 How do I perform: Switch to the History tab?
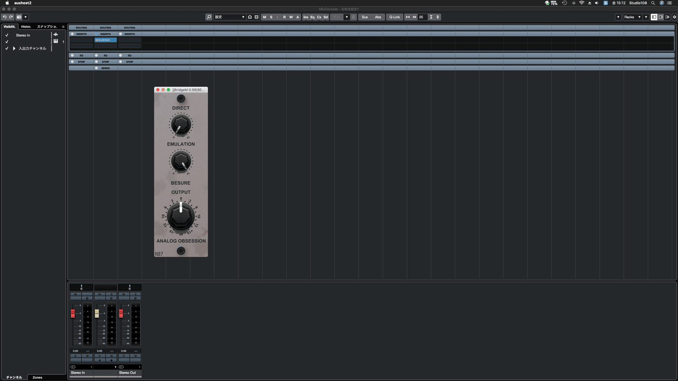click(26, 26)
